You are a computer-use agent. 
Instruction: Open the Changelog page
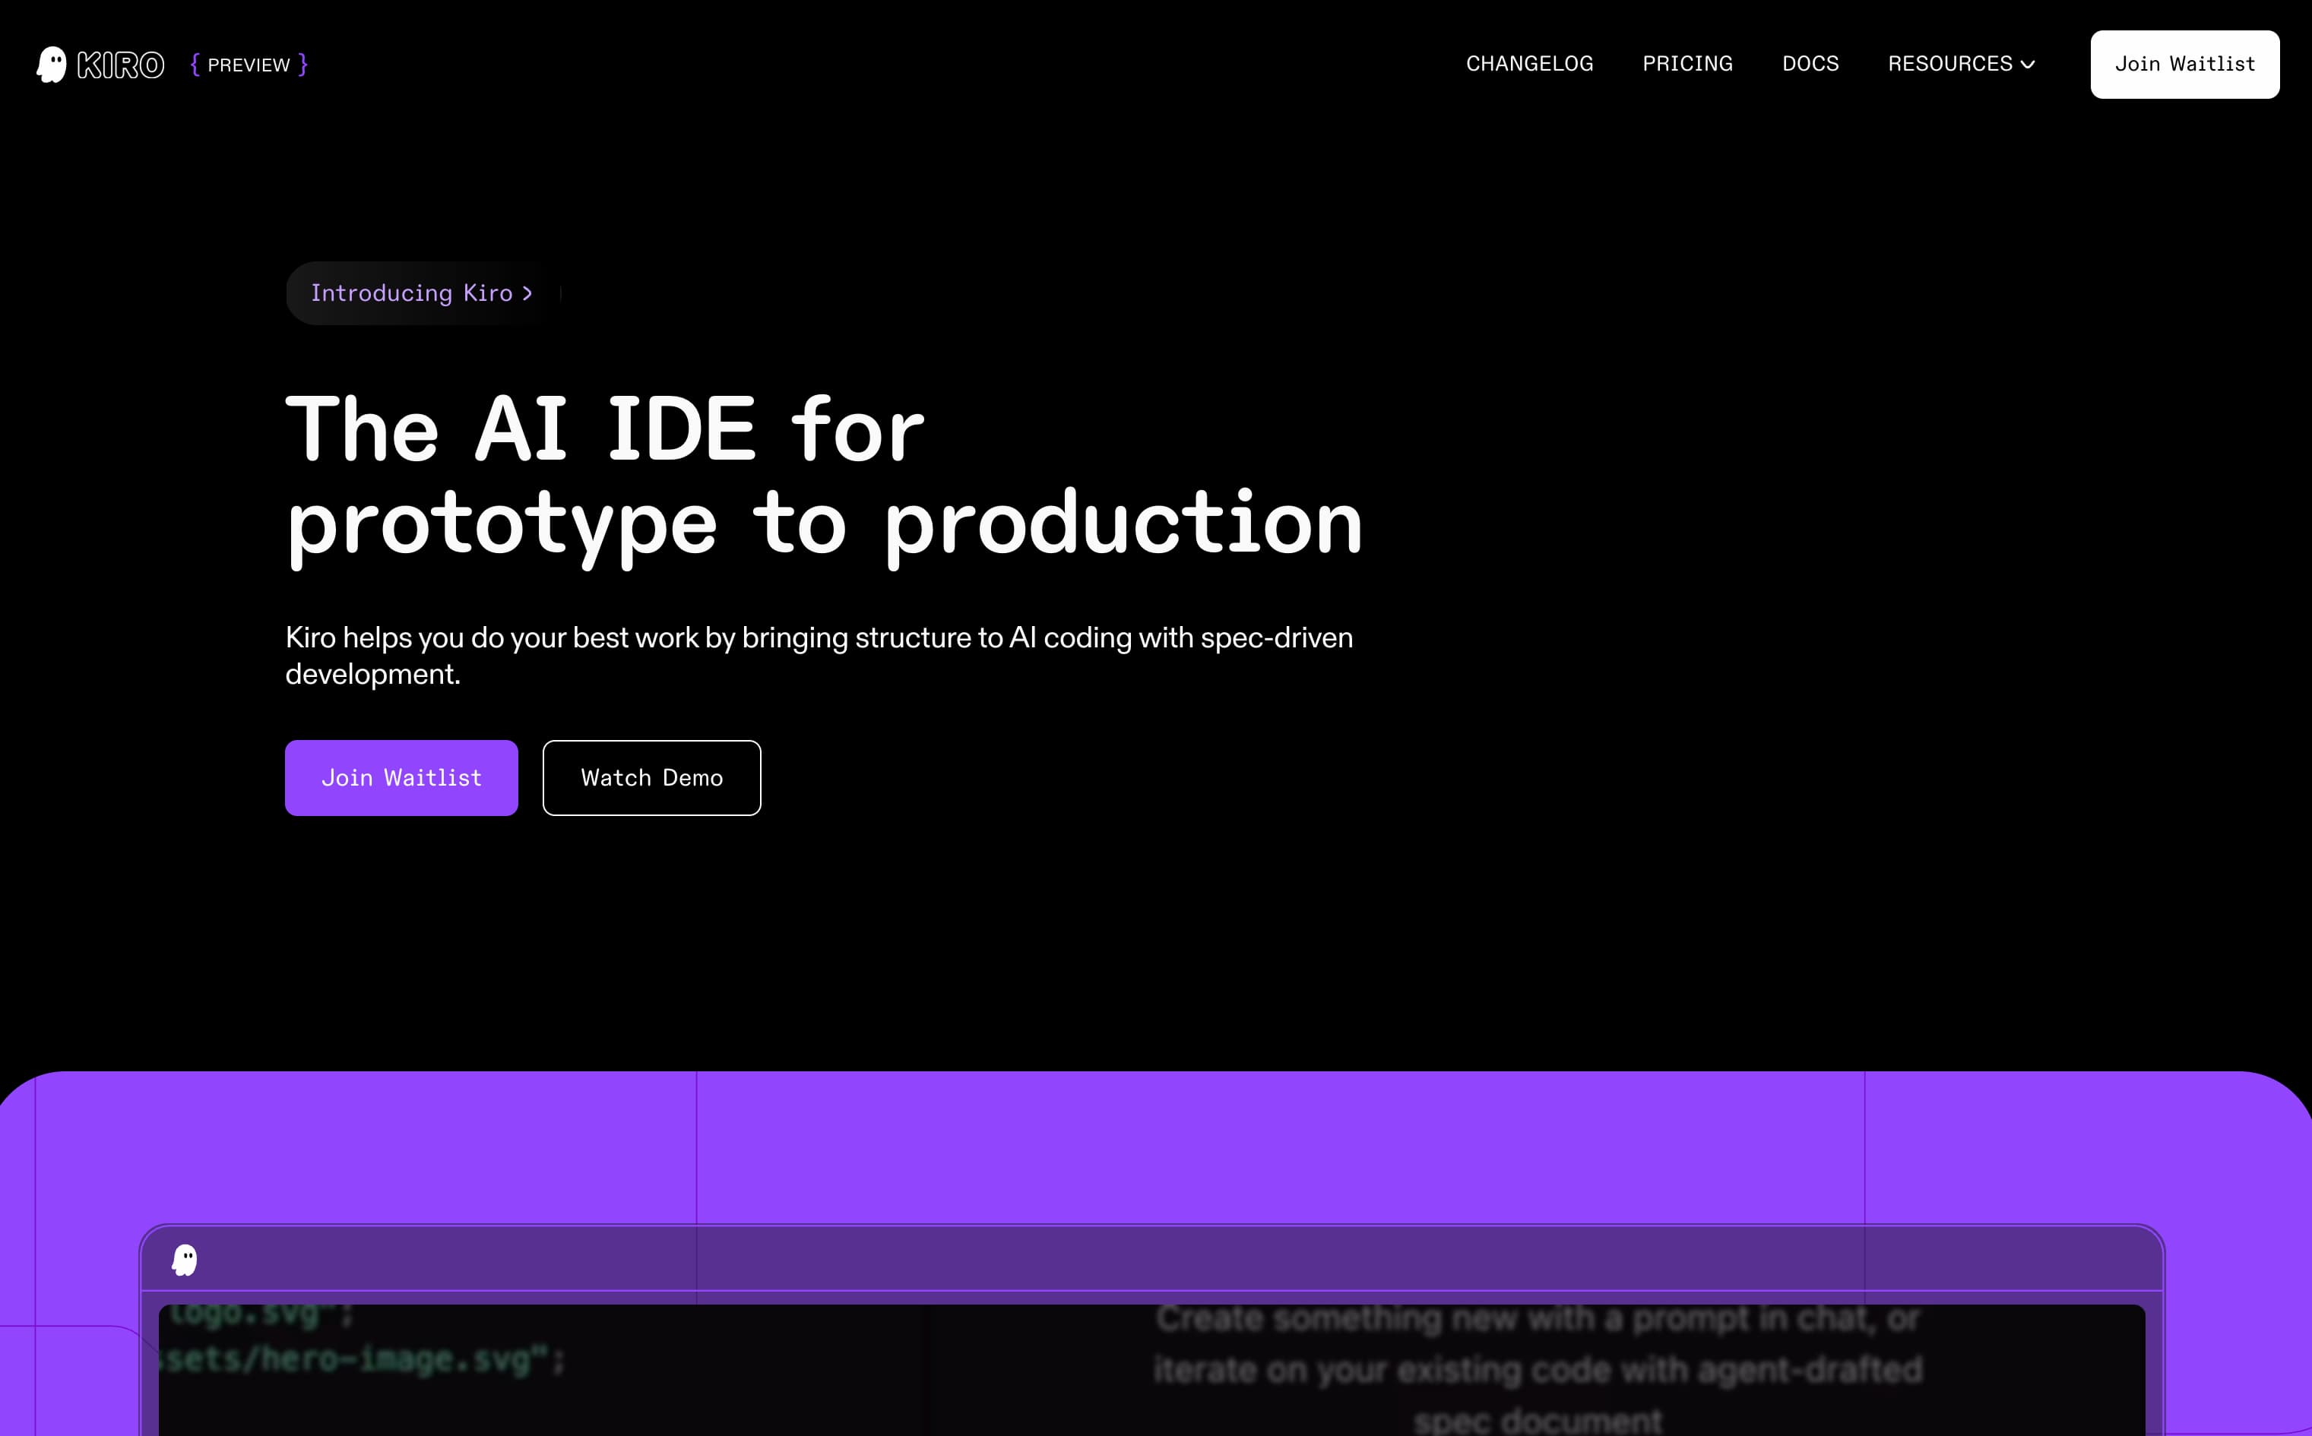point(1529,64)
